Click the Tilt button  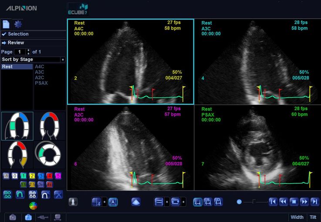pos(313,217)
